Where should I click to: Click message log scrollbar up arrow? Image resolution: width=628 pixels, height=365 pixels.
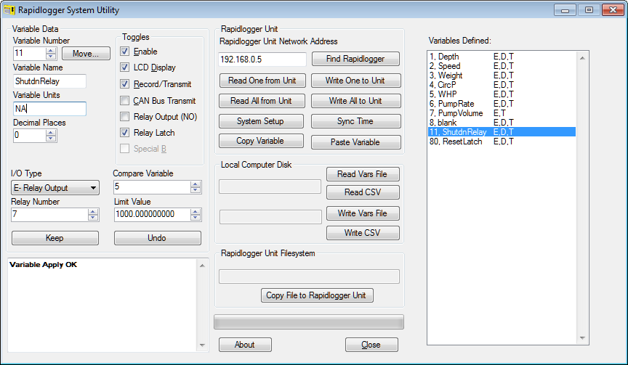click(x=202, y=266)
